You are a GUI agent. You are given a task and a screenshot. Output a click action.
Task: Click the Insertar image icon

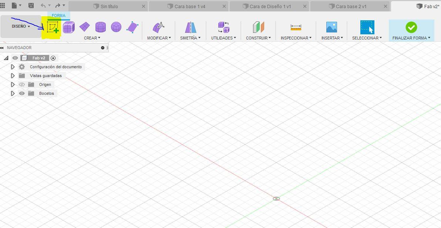[331, 27]
